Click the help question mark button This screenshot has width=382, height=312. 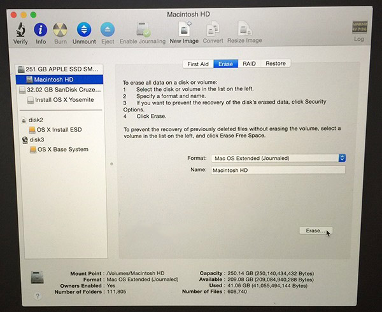point(38,295)
